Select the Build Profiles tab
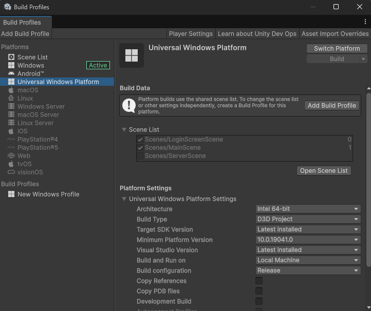 [26, 22]
